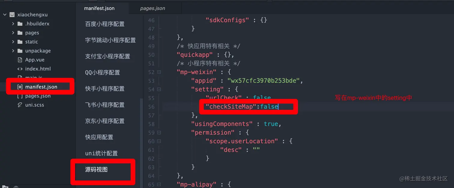Open 字节跳动小程序配置 section
This screenshot has width=454, height=188.
(110, 40)
